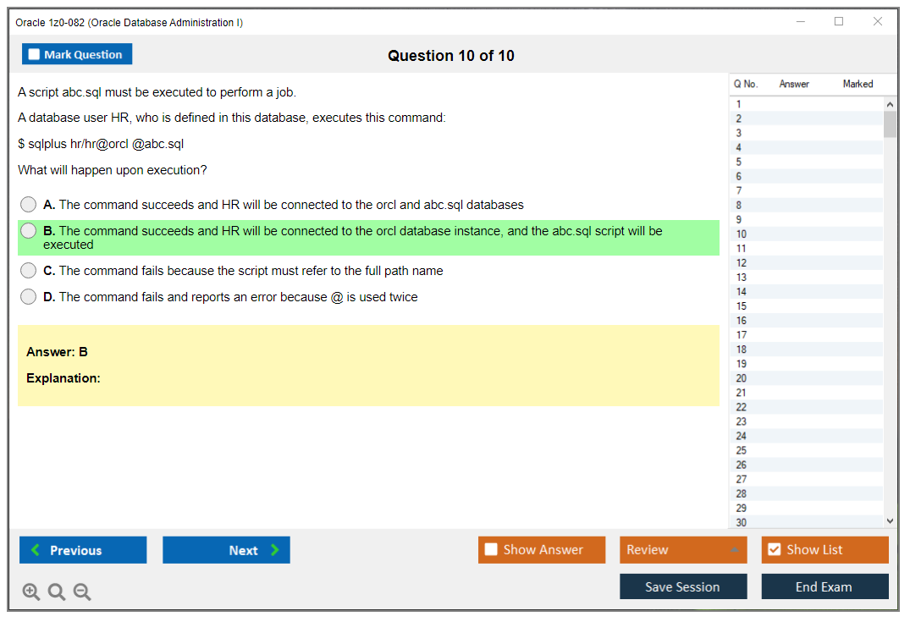The height and width of the screenshot is (622, 910).
Task: Select answer option A radio button
Action: pos(28,204)
